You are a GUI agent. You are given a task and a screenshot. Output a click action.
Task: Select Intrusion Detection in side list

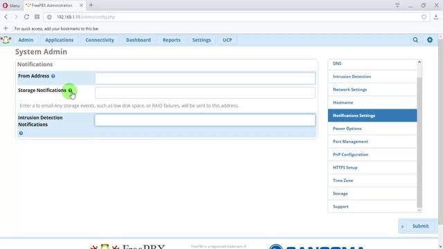click(372, 77)
